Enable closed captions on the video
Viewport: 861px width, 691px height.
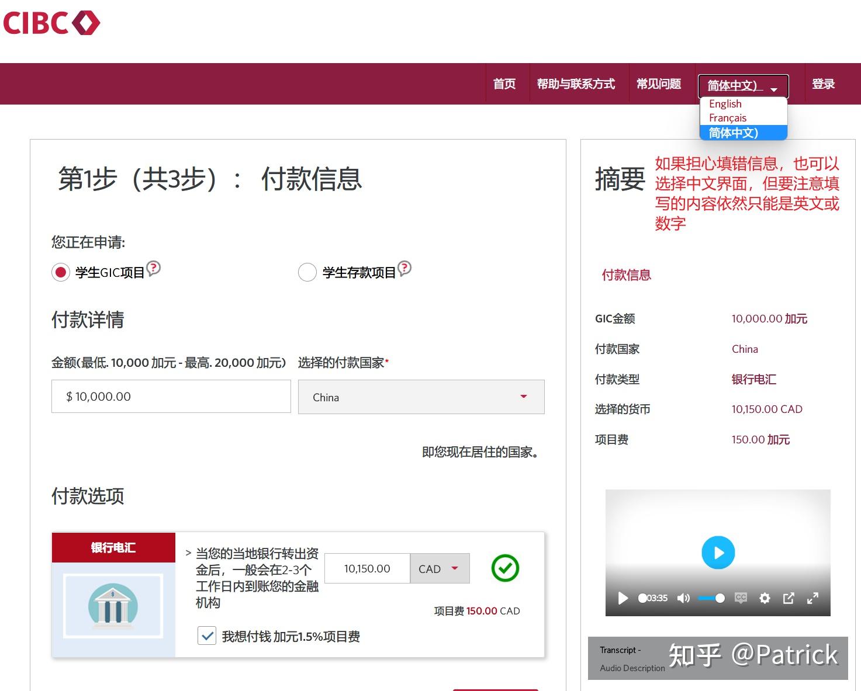[x=741, y=598]
